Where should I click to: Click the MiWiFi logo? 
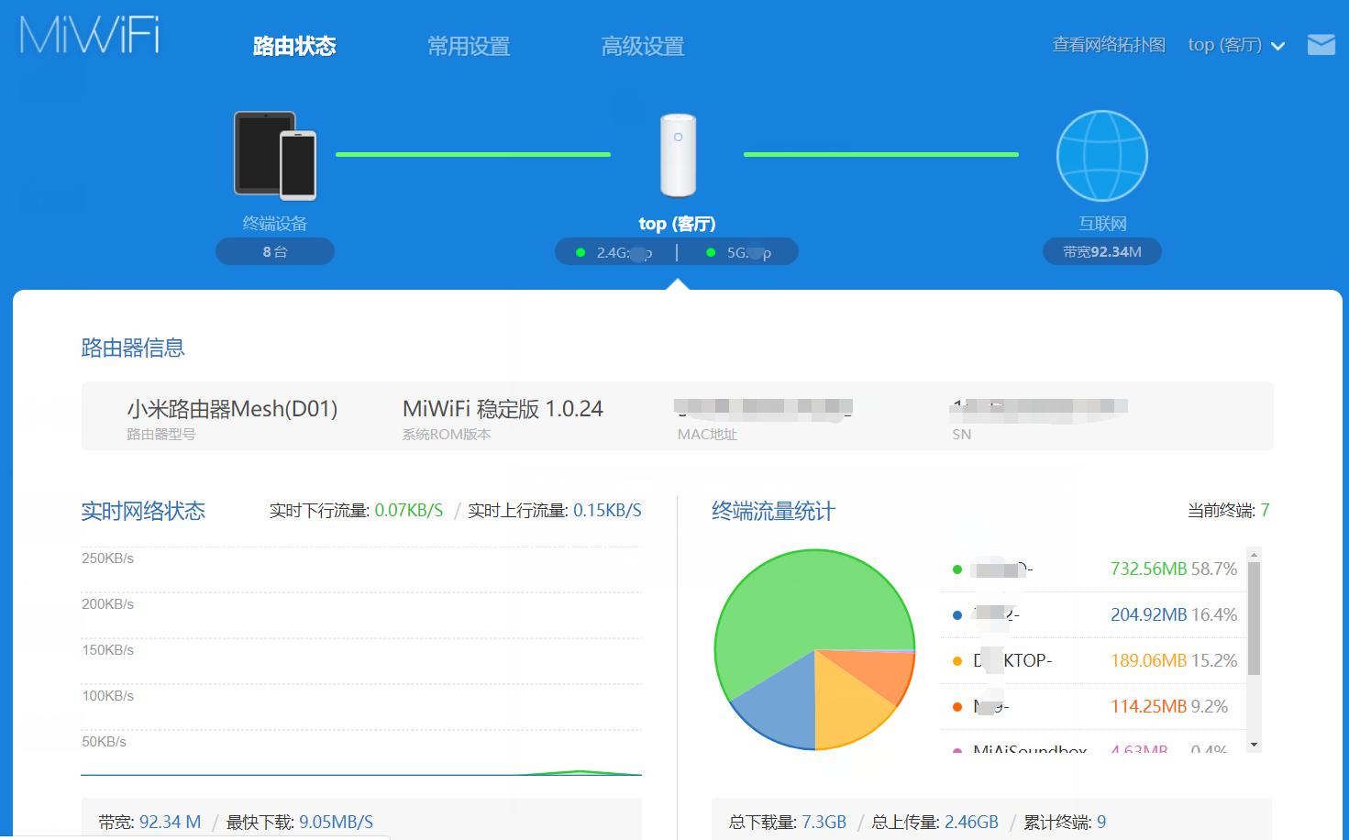tap(89, 39)
